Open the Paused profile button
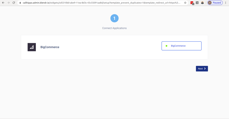229x119 pixels. point(215,3)
